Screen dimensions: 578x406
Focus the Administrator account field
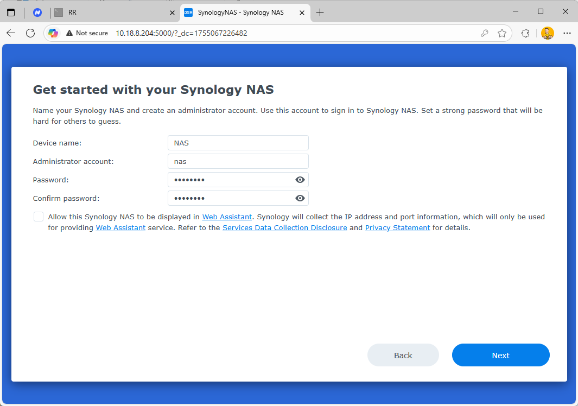238,161
